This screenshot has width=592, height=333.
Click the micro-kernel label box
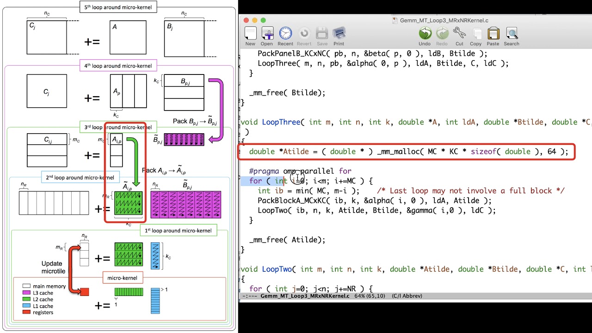[x=122, y=278]
